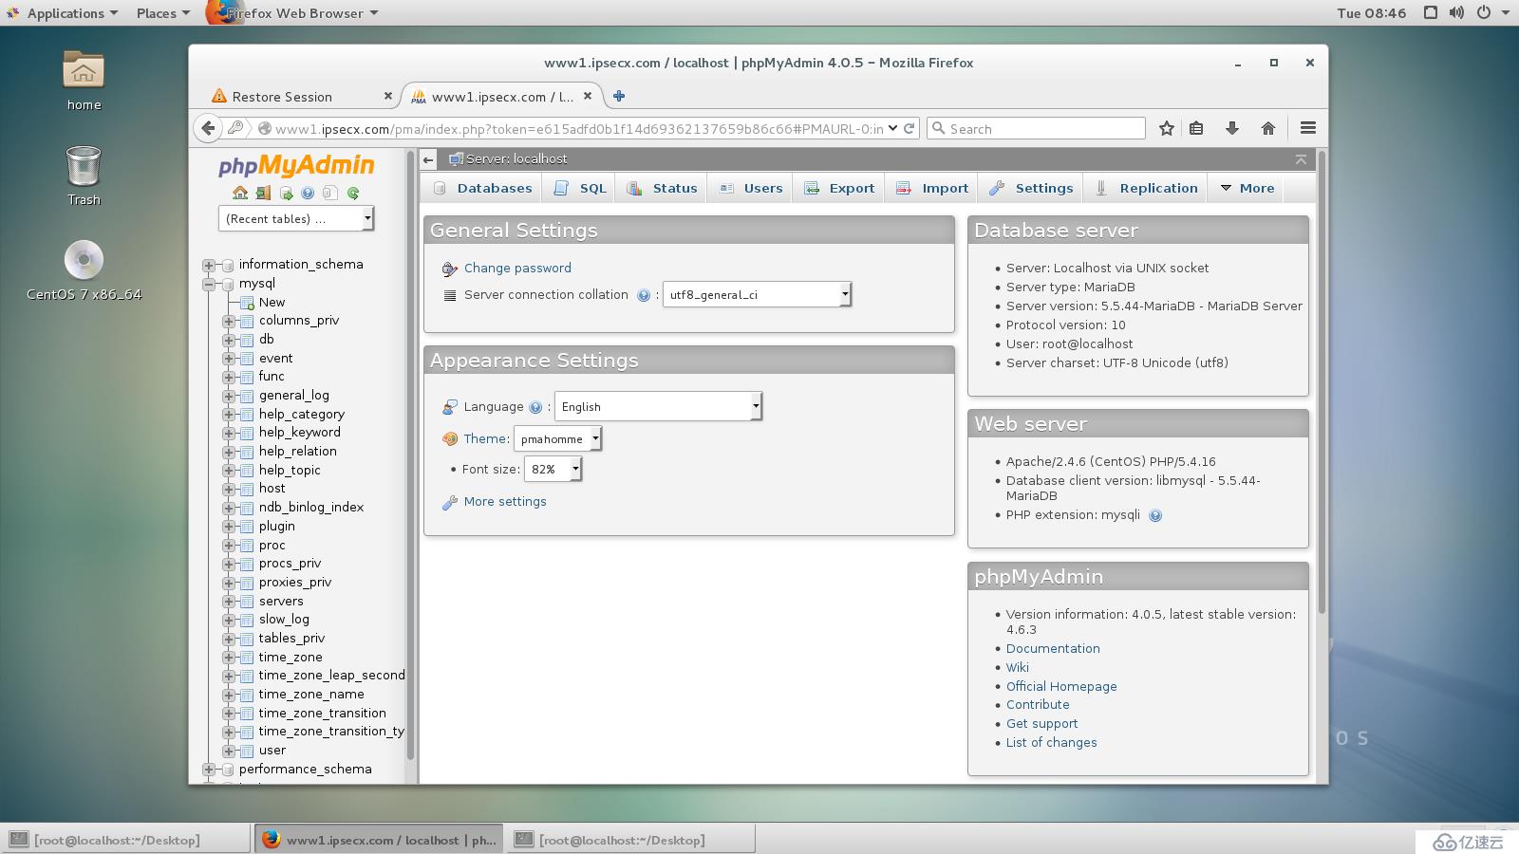Open the List of changes link

1051,743
